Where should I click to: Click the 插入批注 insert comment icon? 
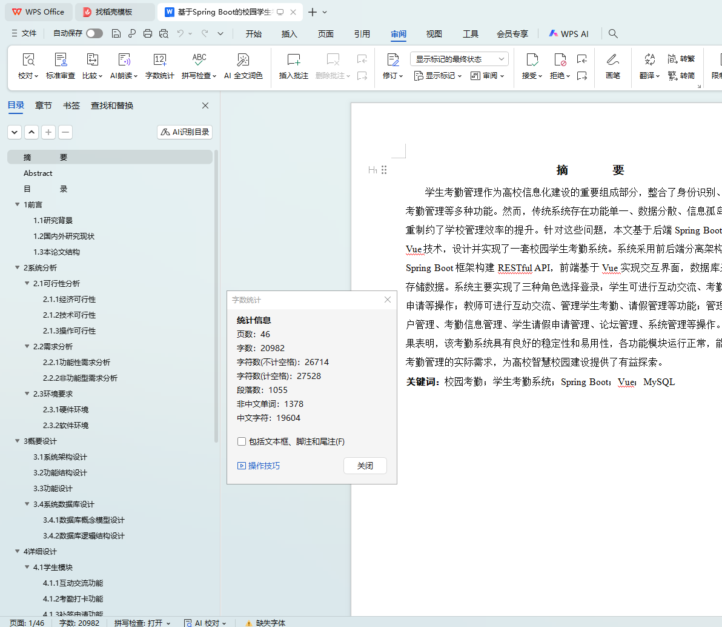(x=293, y=65)
